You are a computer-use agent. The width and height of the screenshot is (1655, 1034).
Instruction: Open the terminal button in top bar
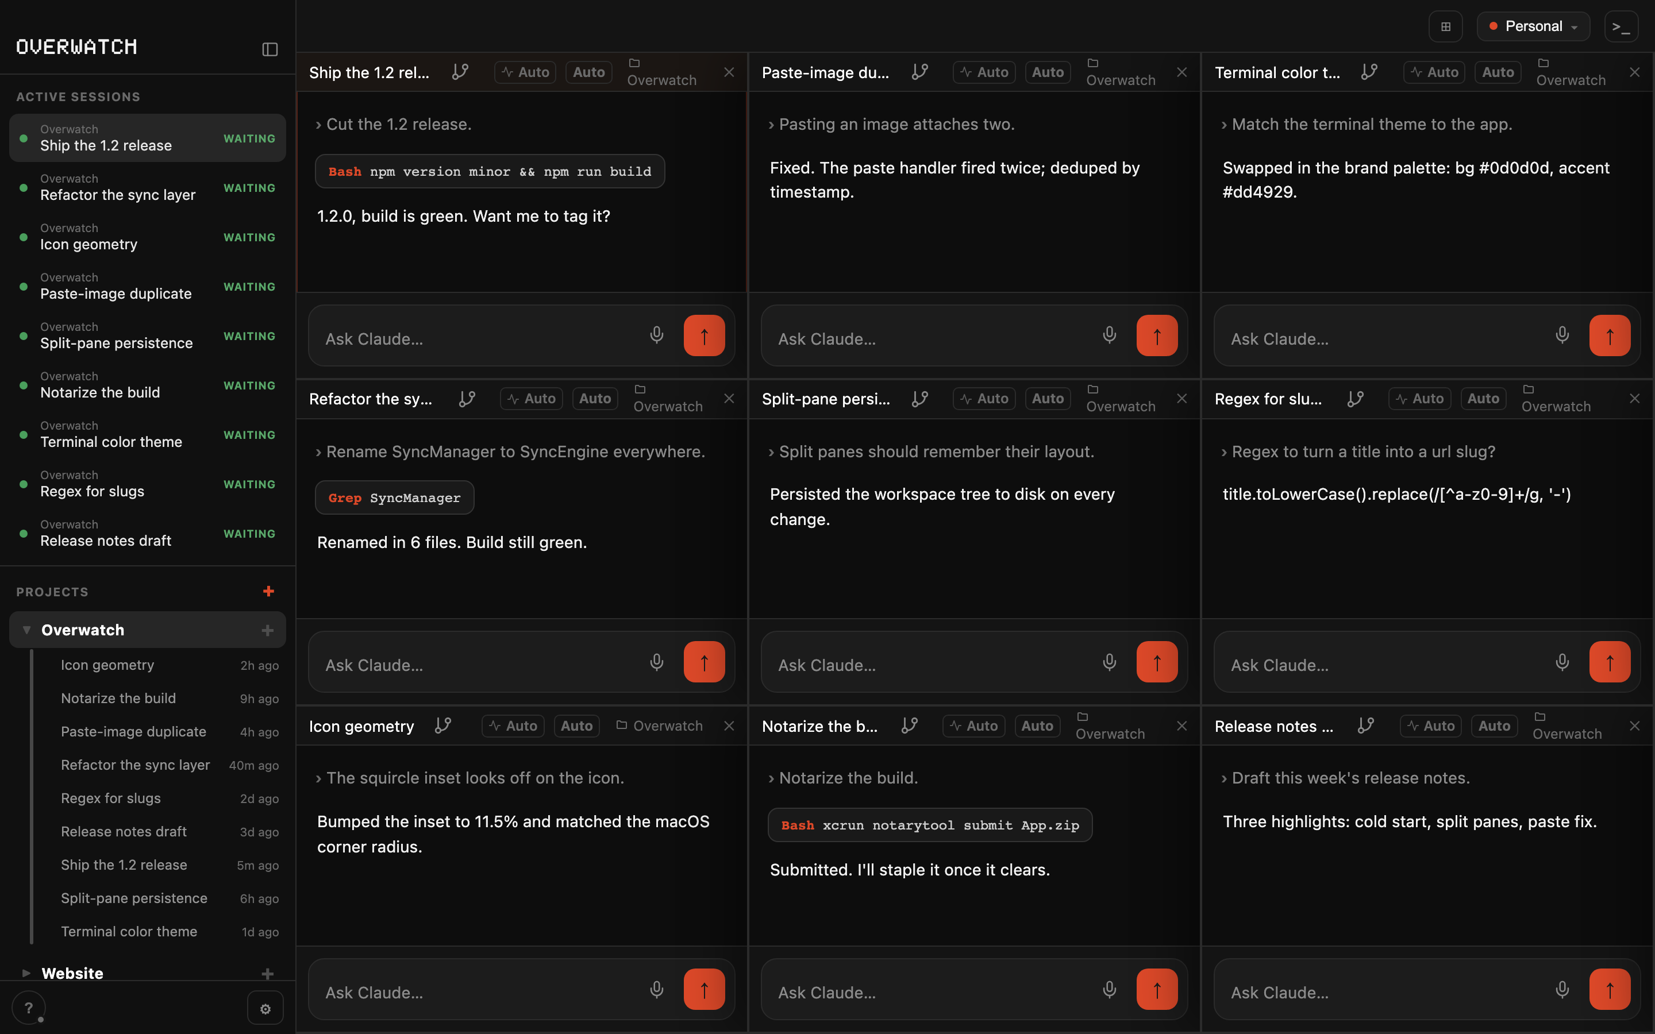pos(1621,26)
